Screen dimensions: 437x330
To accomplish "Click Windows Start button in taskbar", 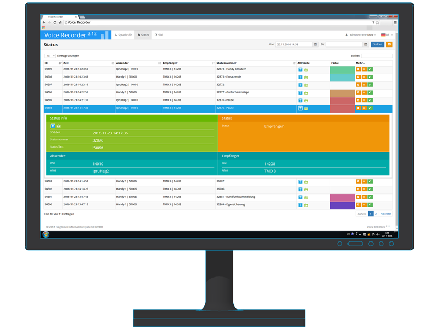I will (x=46, y=234).
